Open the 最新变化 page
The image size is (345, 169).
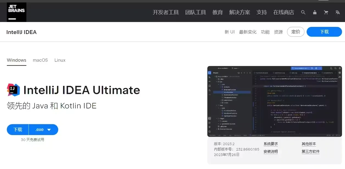(x=248, y=32)
